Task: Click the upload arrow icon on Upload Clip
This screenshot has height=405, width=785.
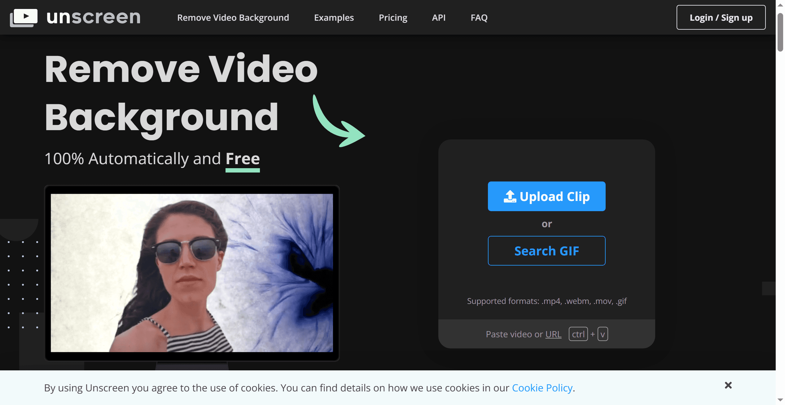Action: pyautogui.click(x=510, y=197)
